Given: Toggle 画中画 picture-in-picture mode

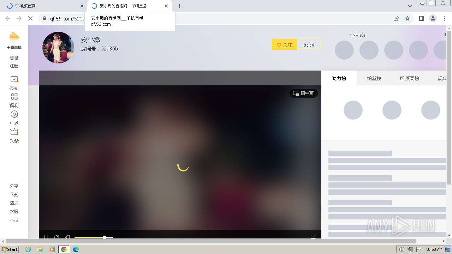Looking at the screenshot, I should [x=304, y=93].
